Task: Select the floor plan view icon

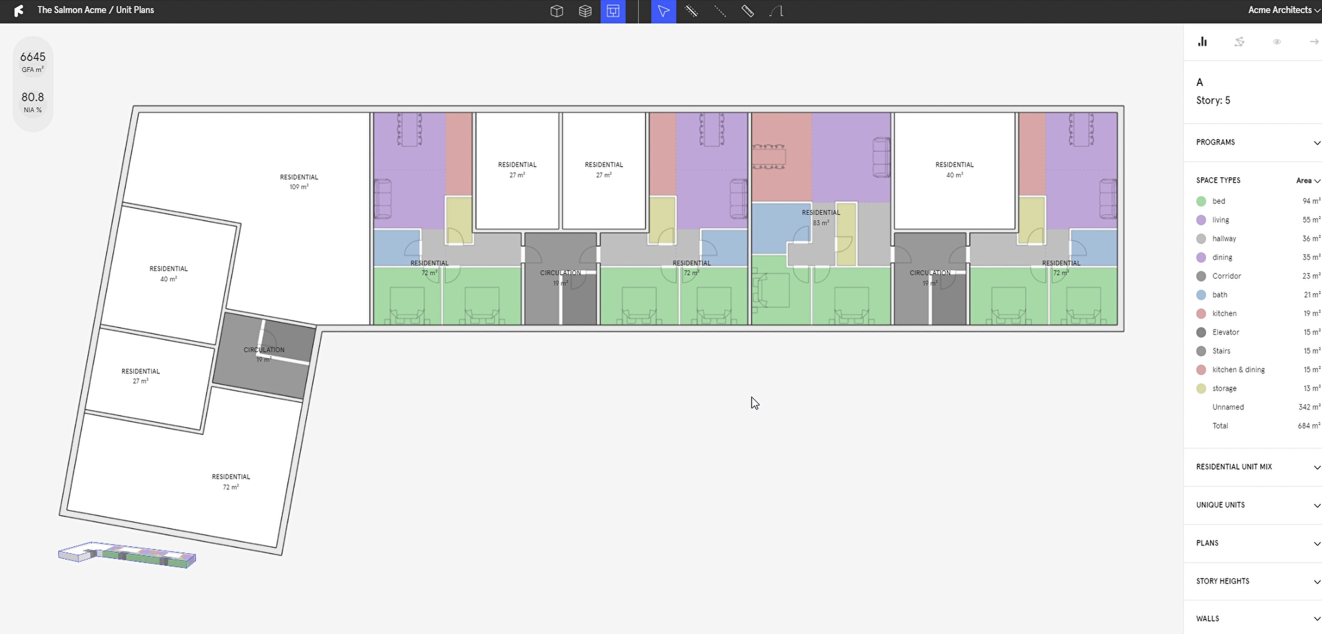Action: point(613,11)
